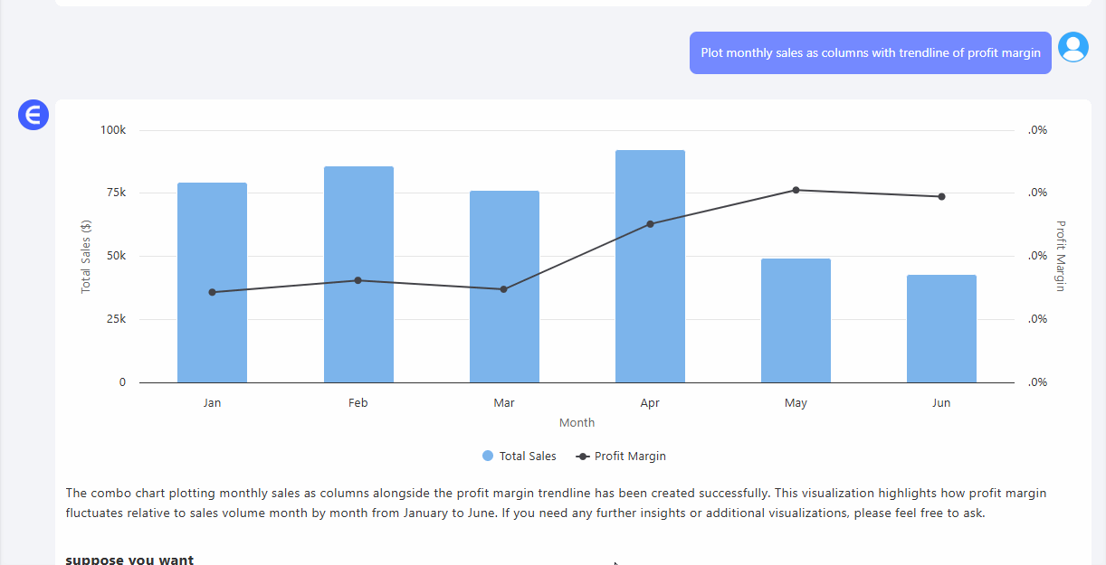Click the April profit margin data point
The width and height of the screenshot is (1106, 565).
coord(650,224)
